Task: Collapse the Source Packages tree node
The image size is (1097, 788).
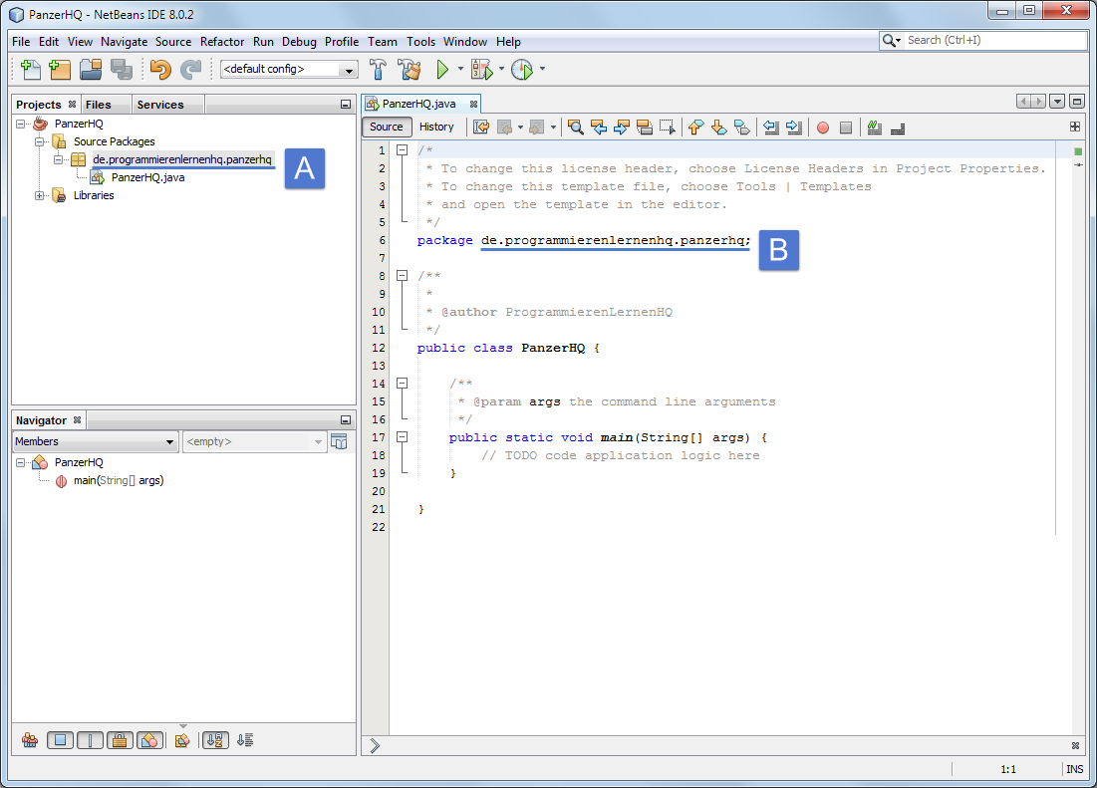Action: (40, 141)
